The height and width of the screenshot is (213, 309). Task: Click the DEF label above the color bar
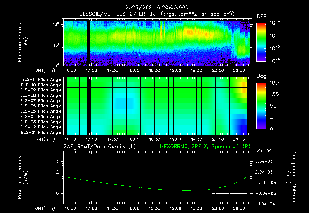(262, 17)
